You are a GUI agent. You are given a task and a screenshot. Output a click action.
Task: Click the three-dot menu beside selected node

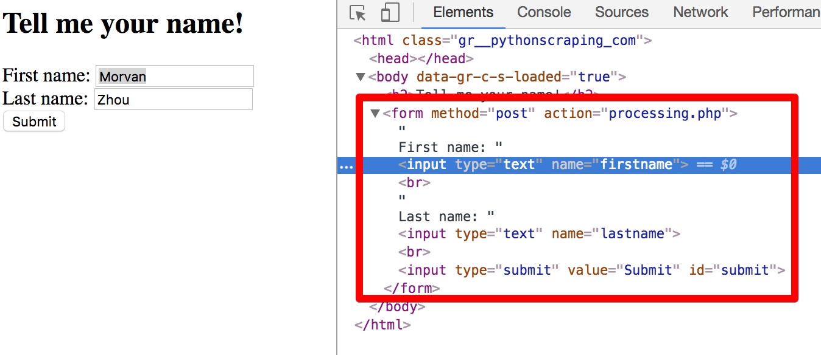pyautogui.click(x=346, y=166)
